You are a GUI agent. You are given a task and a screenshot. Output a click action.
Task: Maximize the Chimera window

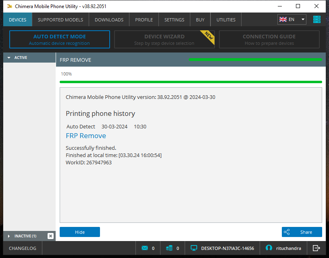298,6
